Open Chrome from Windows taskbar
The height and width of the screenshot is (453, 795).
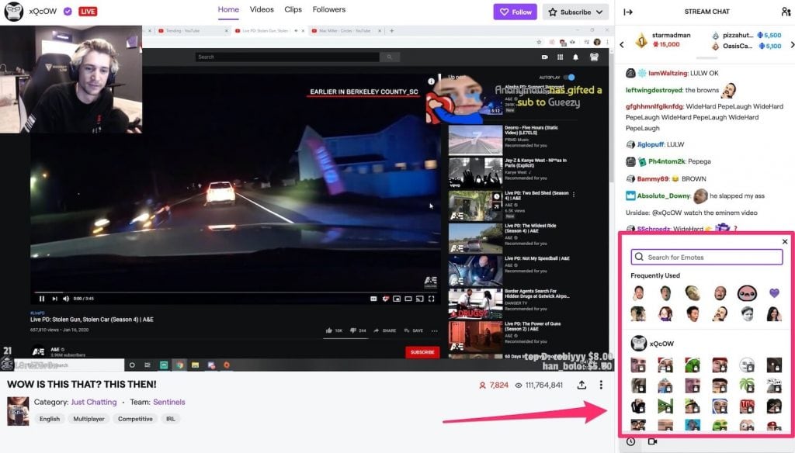(x=179, y=365)
